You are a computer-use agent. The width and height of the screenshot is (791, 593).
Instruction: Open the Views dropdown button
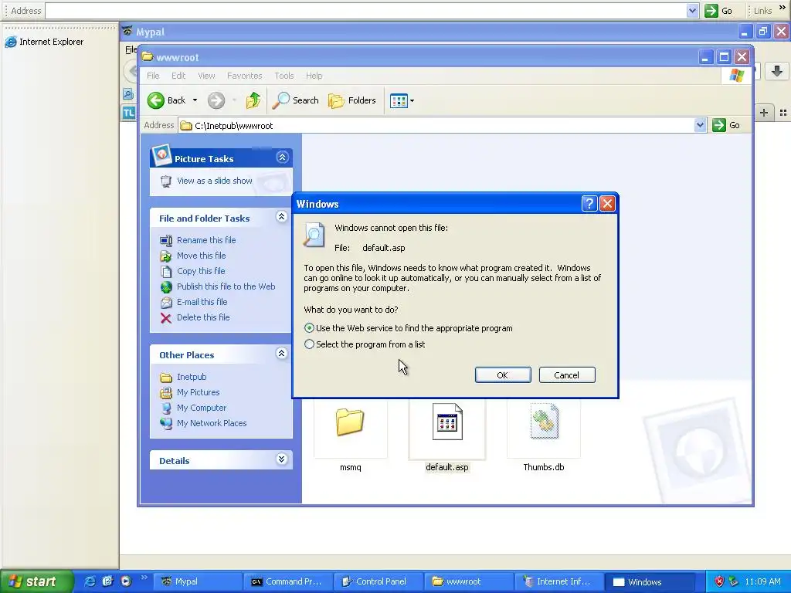(x=402, y=100)
